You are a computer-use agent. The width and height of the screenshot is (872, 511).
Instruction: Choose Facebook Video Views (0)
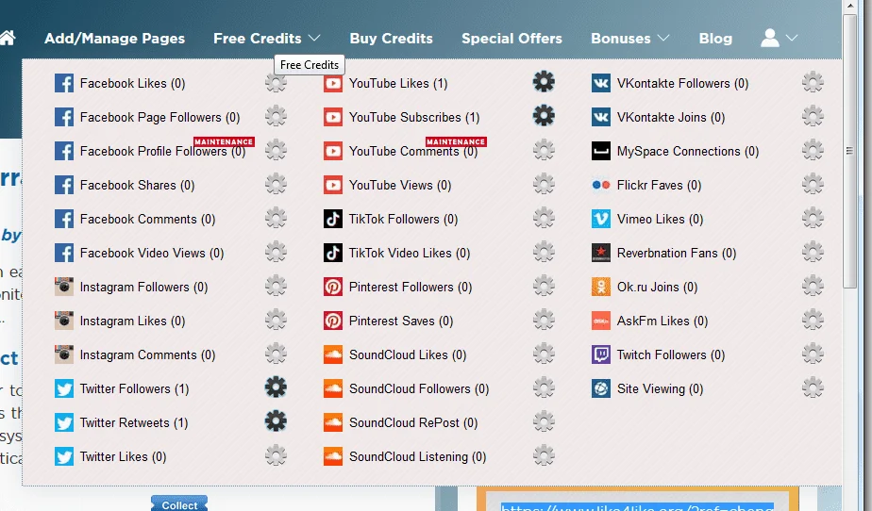tap(152, 254)
